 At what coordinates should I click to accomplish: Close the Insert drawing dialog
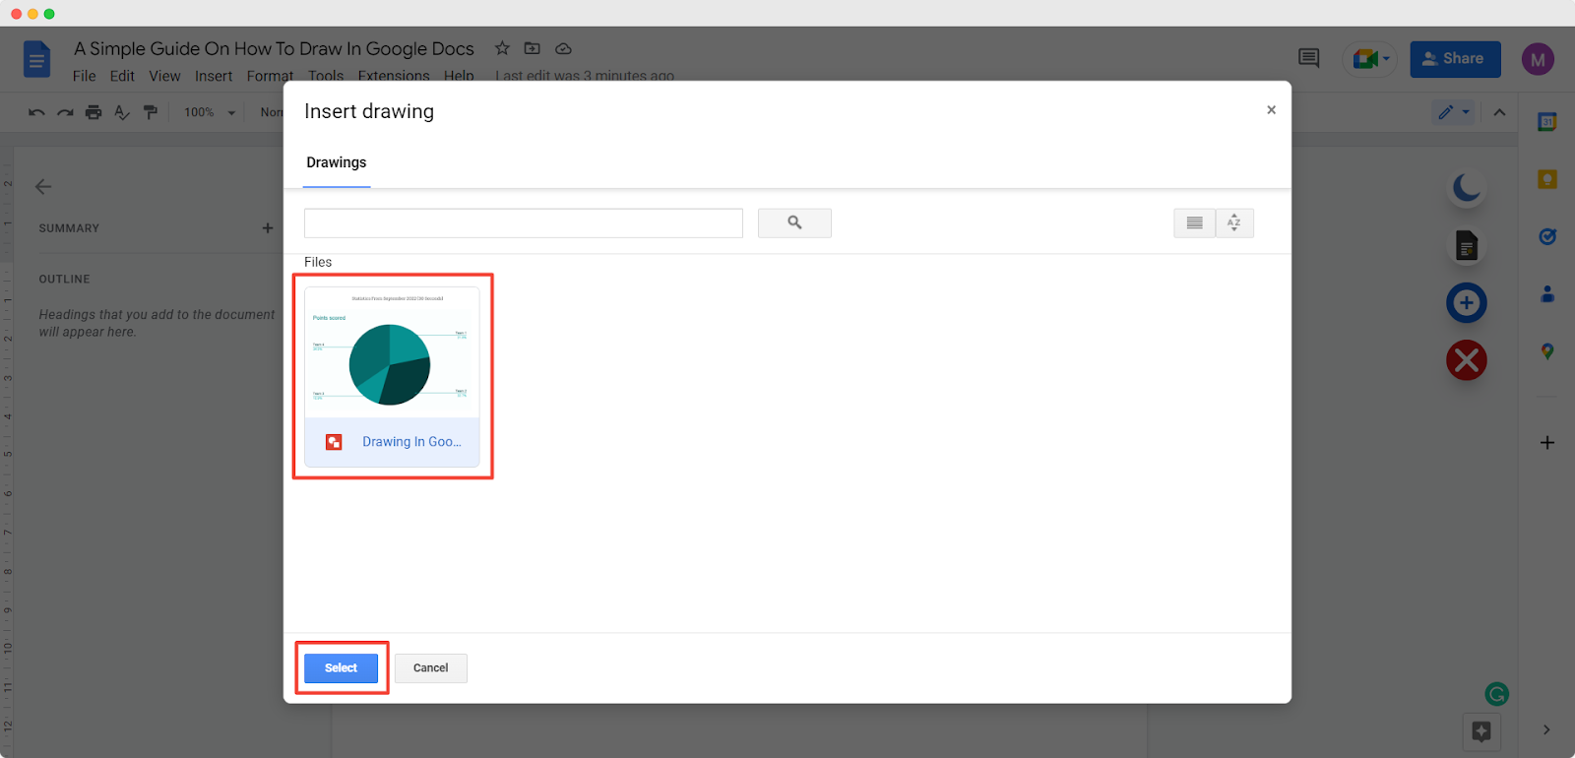pos(1271,110)
